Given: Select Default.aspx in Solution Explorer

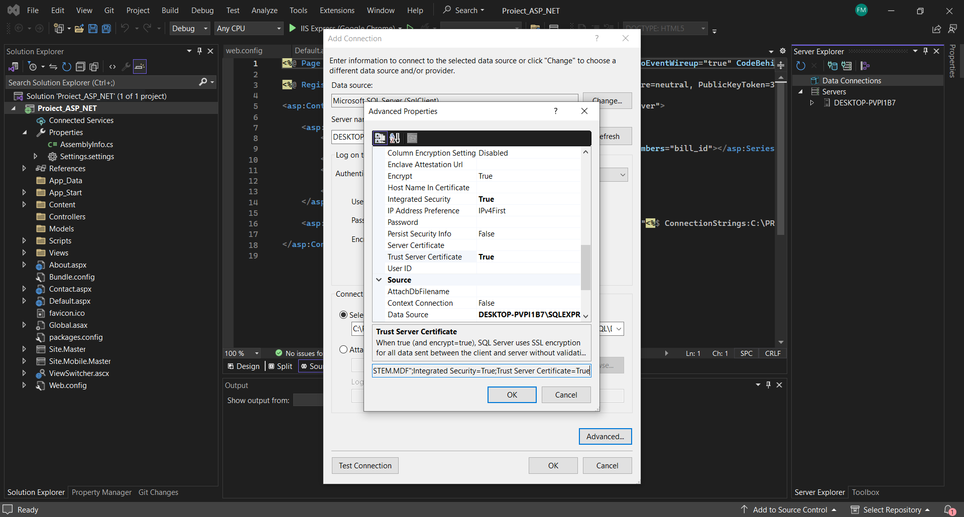Looking at the screenshot, I should [69, 301].
